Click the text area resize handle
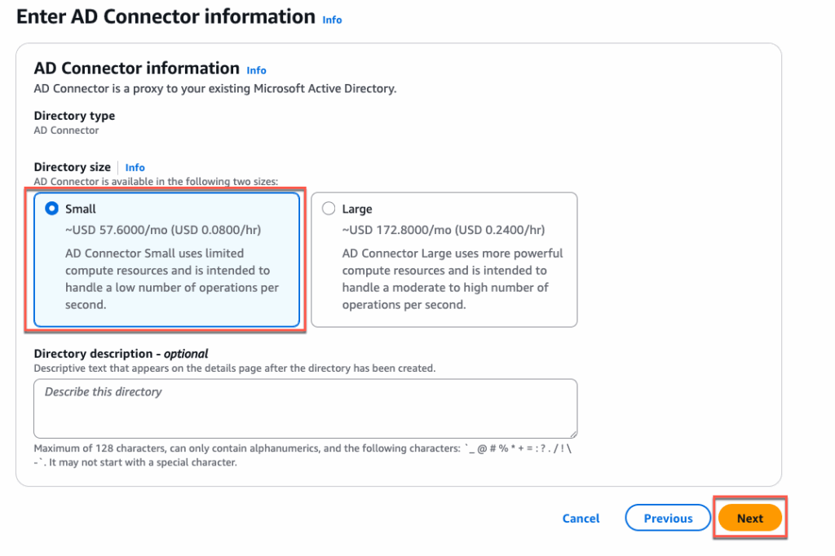Viewport: 835px width, 556px height. coord(573,435)
